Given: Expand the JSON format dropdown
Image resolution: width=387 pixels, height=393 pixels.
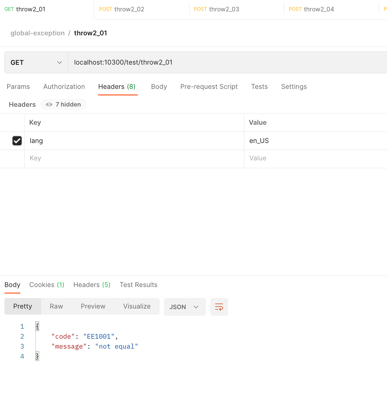Looking at the screenshot, I should [184, 307].
